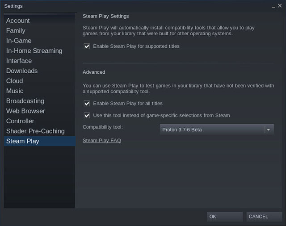Open the Compatibility tool dropdown arrow

[269, 130]
